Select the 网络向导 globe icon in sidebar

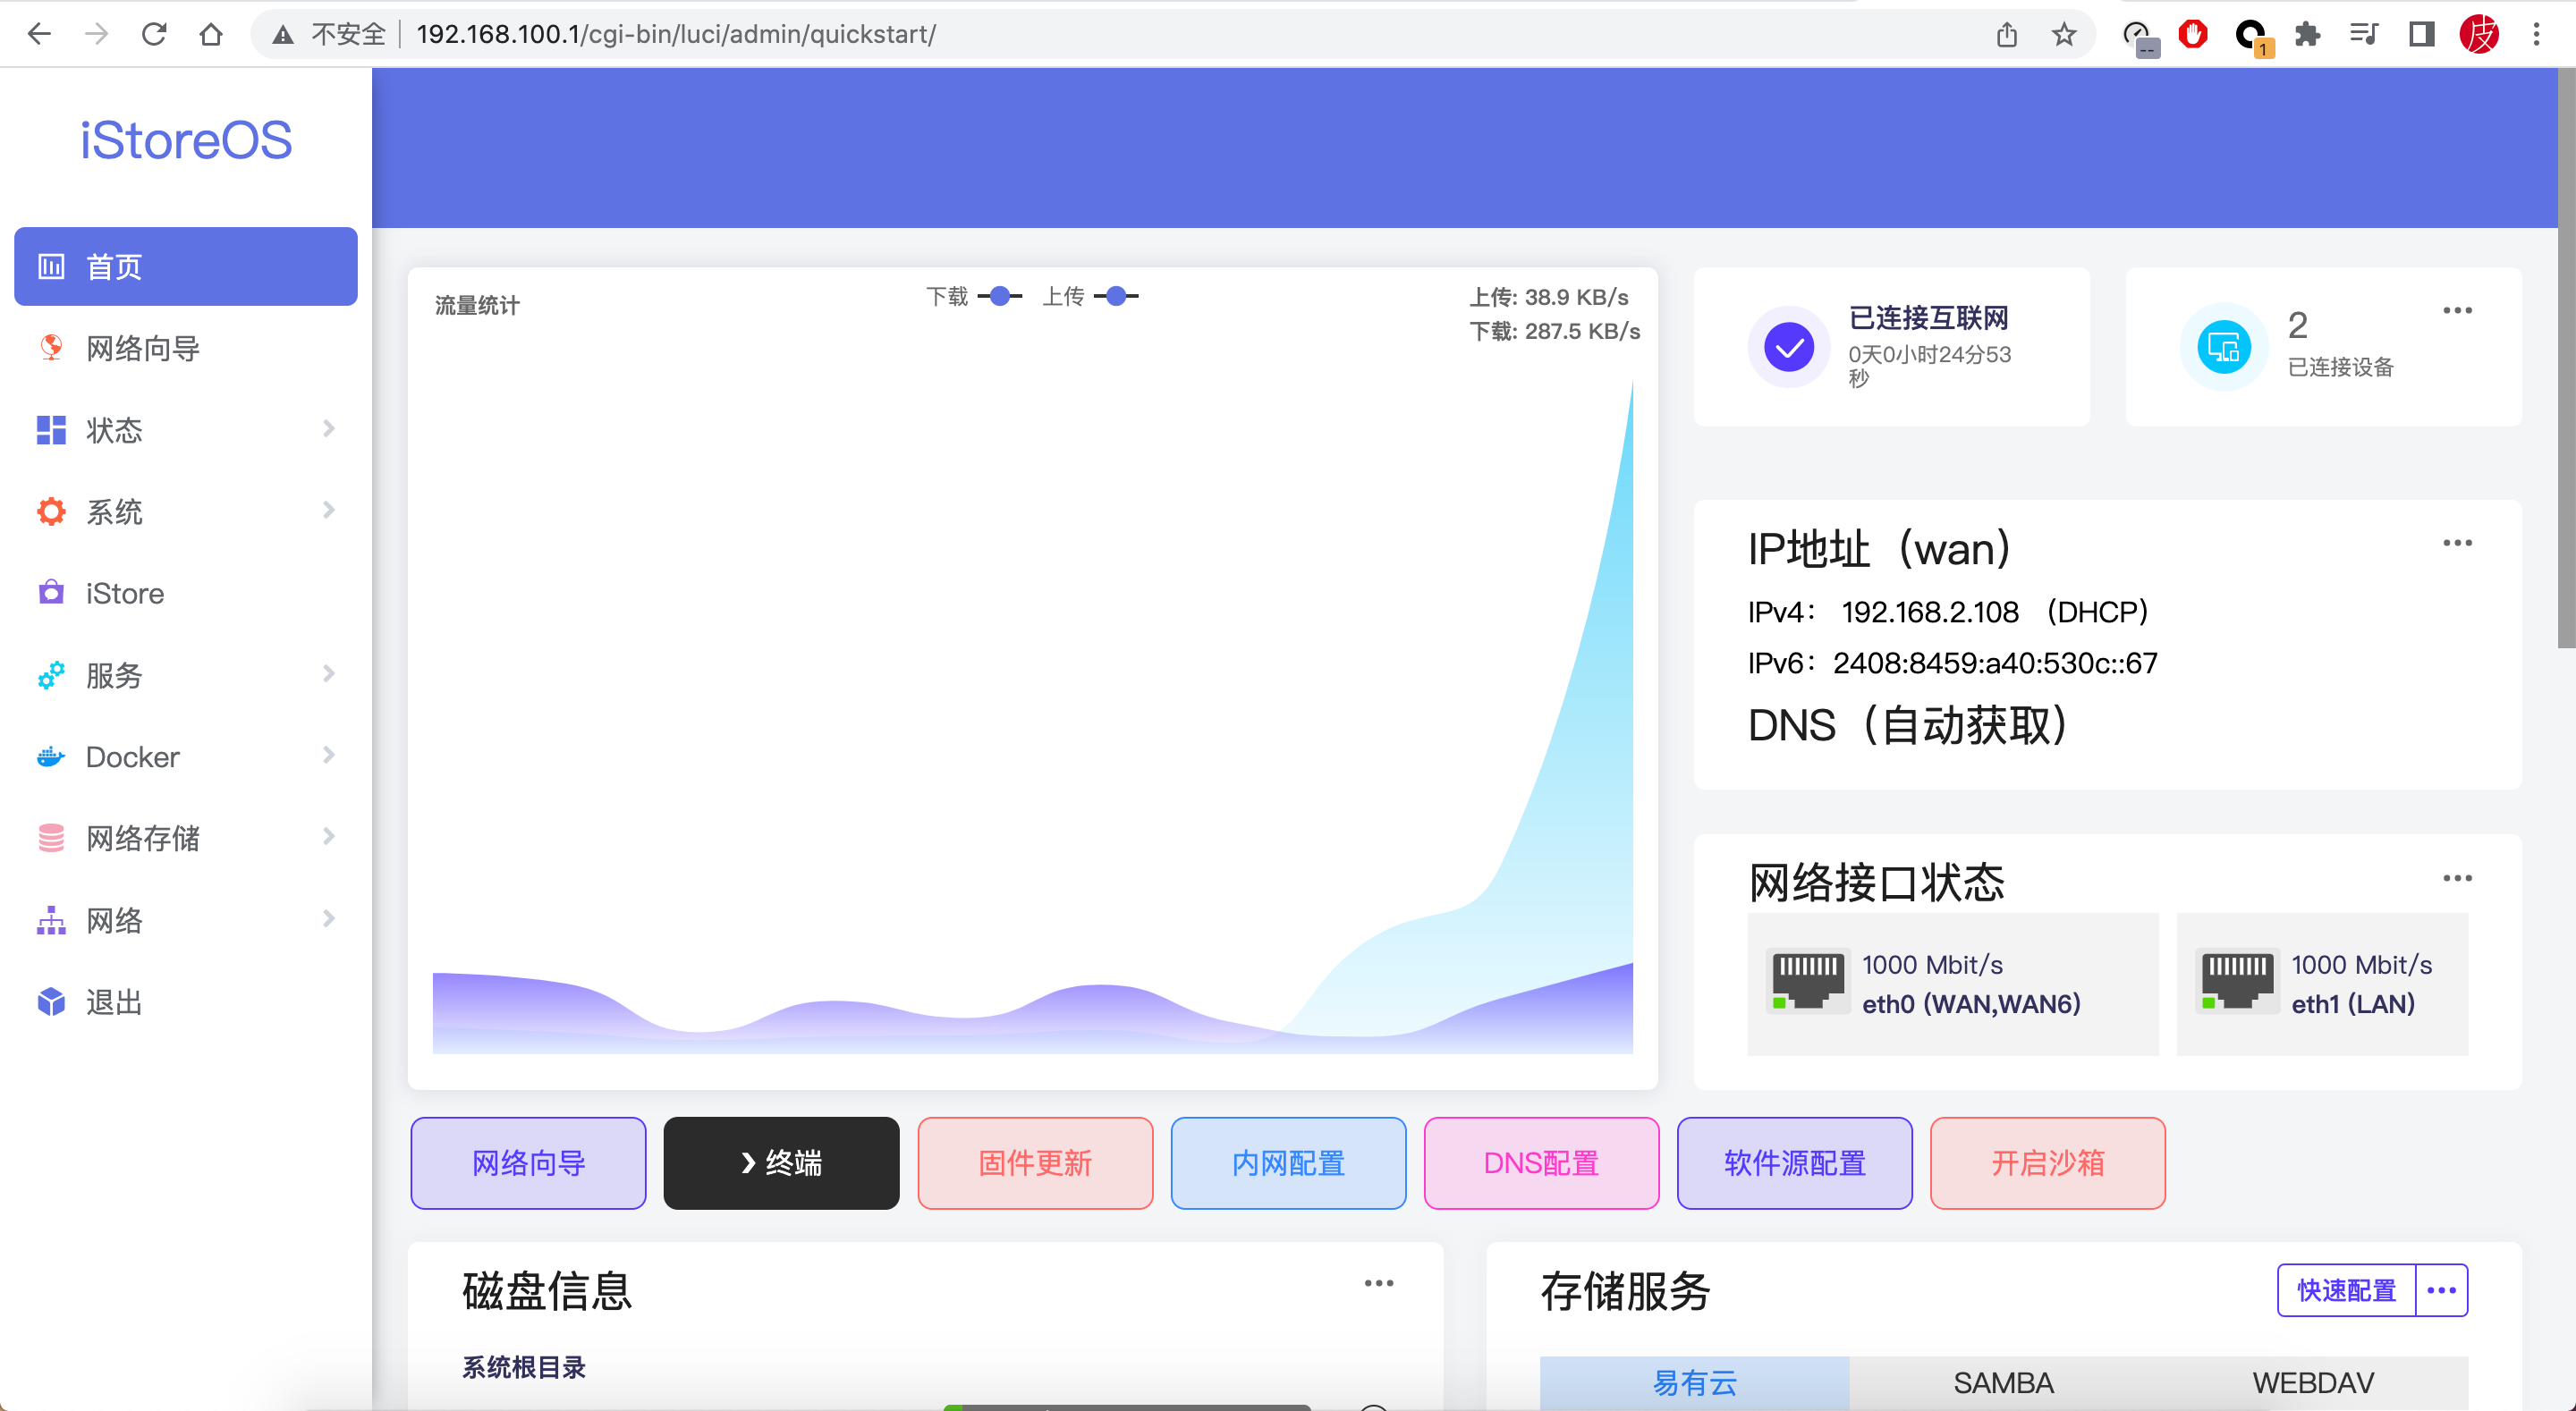click(51, 348)
